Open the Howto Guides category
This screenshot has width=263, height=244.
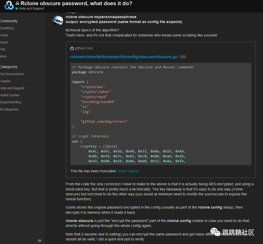10,95
